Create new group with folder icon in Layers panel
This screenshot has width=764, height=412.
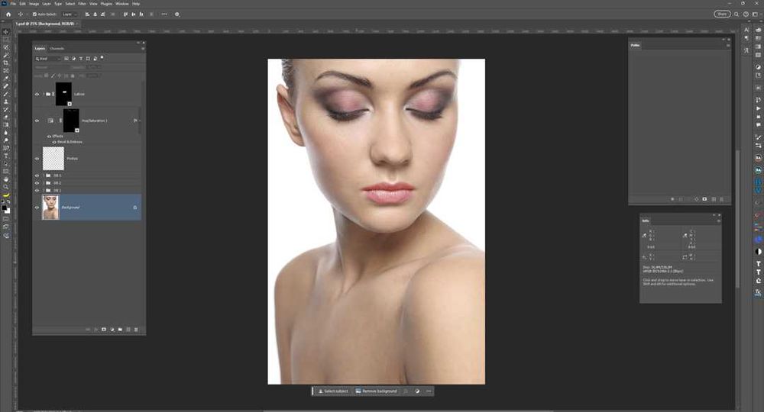tap(120, 330)
